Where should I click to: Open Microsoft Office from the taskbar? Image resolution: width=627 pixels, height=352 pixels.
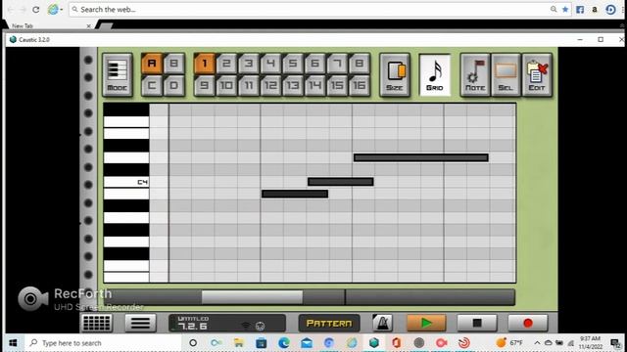coord(396,343)
